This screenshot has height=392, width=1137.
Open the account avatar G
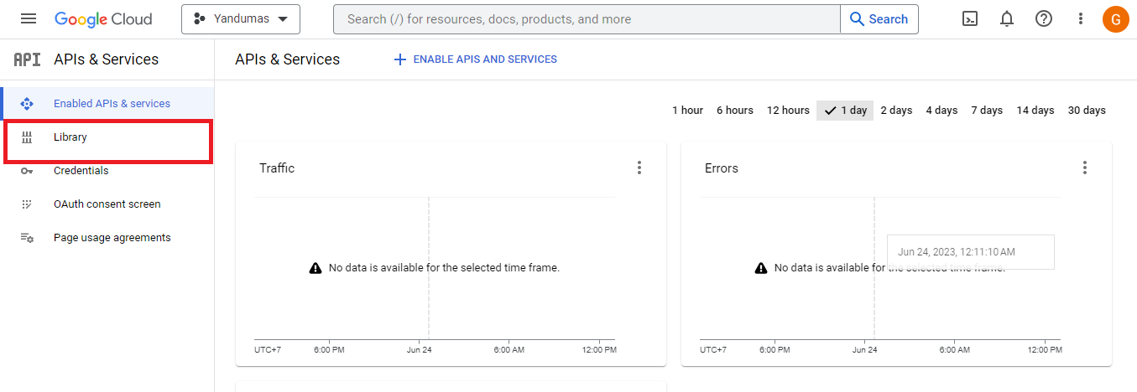(1116, 18)
